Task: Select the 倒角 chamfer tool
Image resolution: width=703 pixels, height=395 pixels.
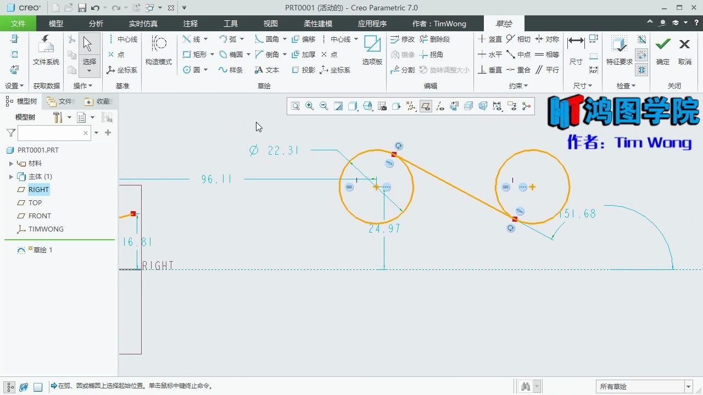Action: [x=267, y=54]
